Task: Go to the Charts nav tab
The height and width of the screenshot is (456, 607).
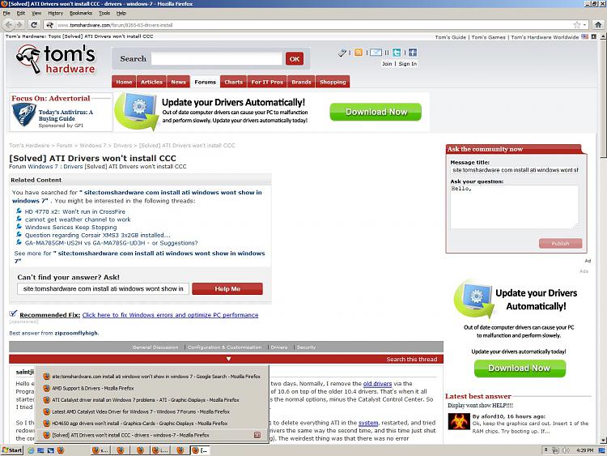Action: [x=233, y=82]
